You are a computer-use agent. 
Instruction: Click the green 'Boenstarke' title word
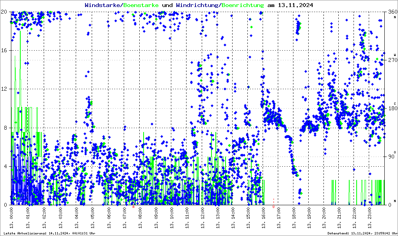(141, 5)
